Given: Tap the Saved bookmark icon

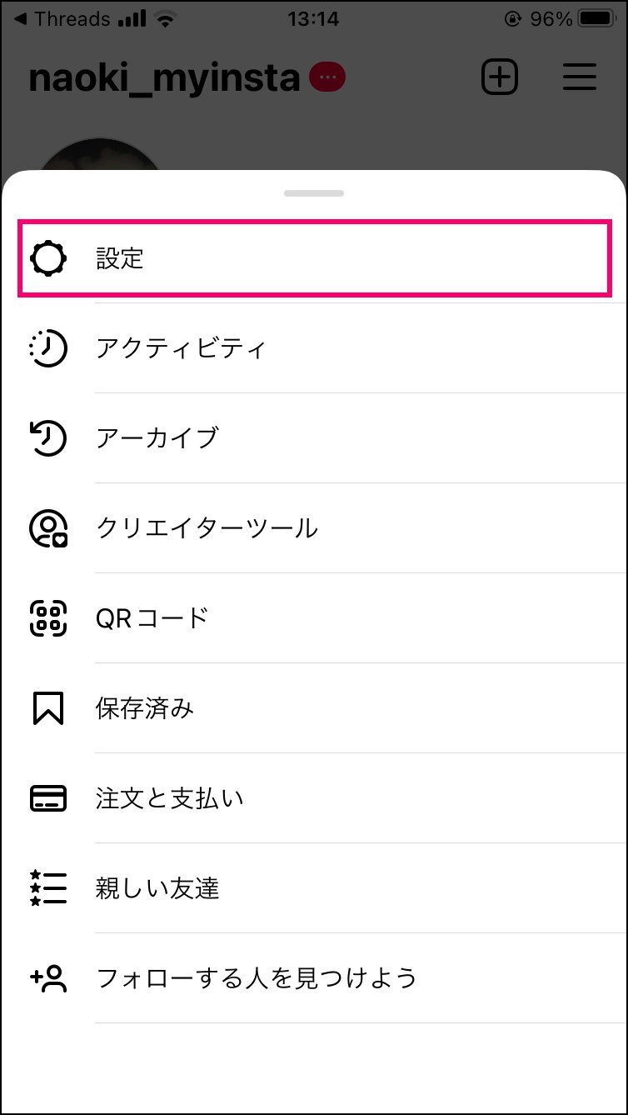Looking at the screenshot, I should [x=48, y=708].
